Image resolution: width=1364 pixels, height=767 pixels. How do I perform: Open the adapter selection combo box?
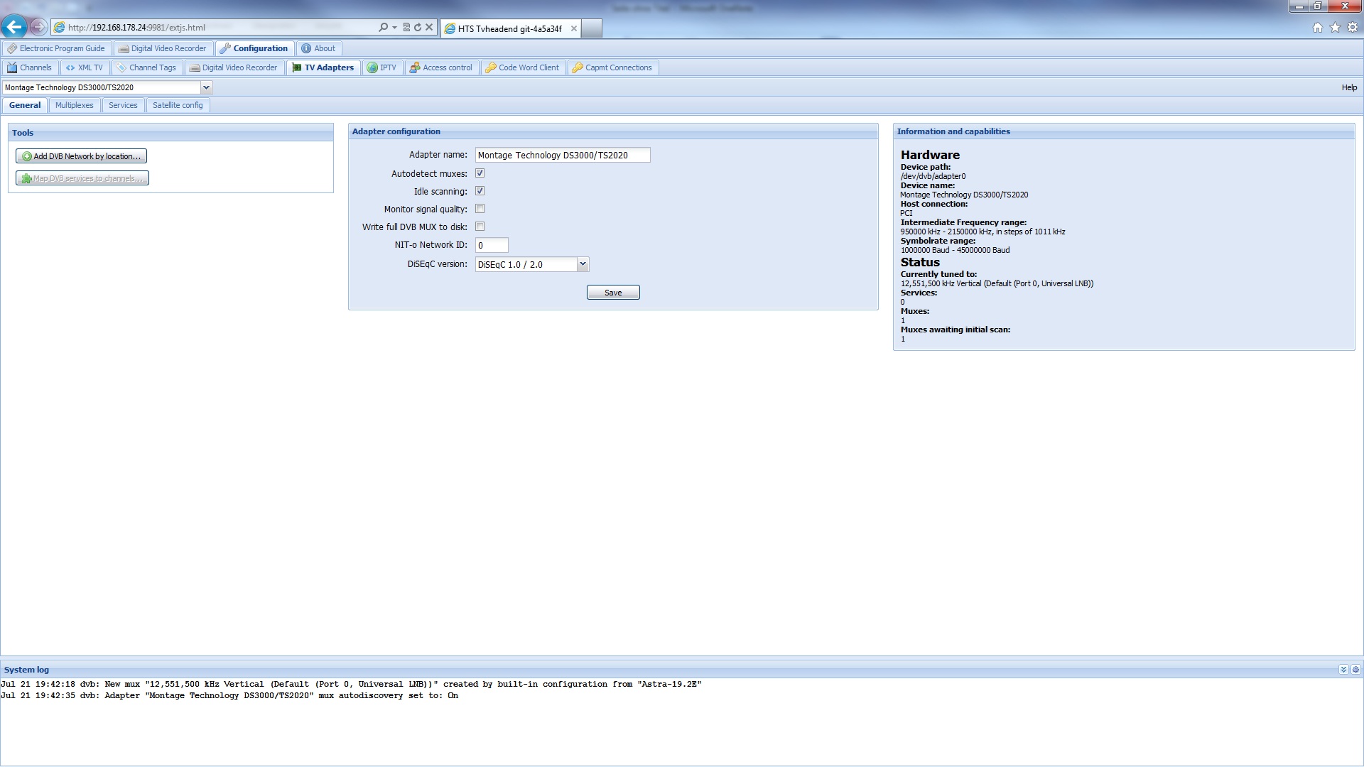(206, 87)
